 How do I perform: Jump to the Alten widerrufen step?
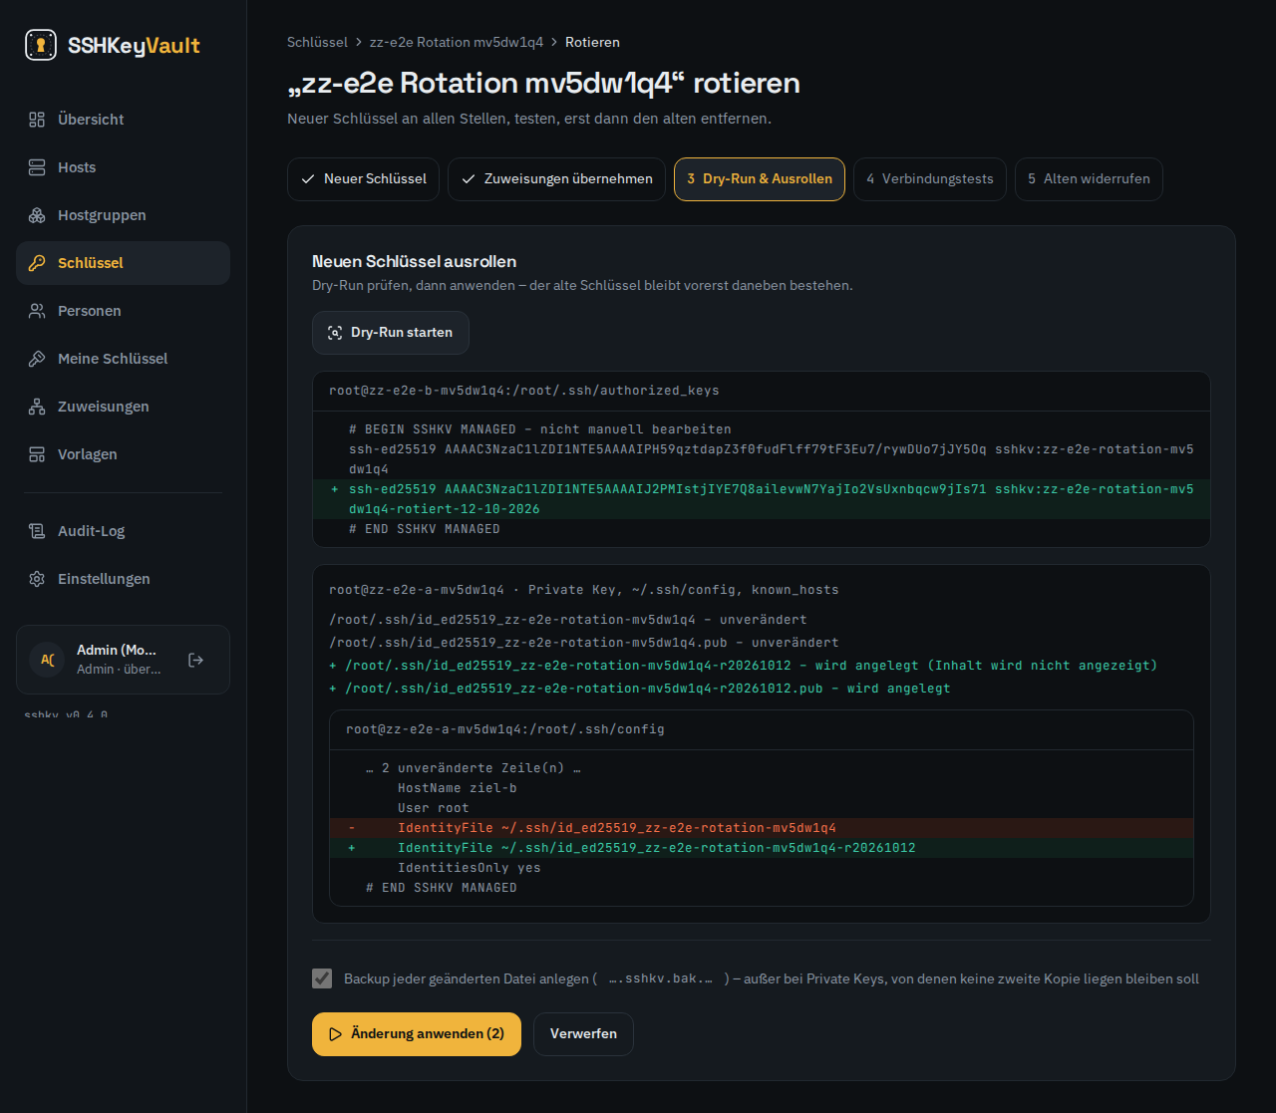coord(1089,179)
